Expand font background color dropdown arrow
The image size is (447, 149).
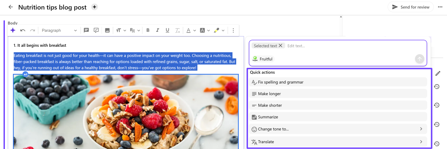click(x=209, y=30)
